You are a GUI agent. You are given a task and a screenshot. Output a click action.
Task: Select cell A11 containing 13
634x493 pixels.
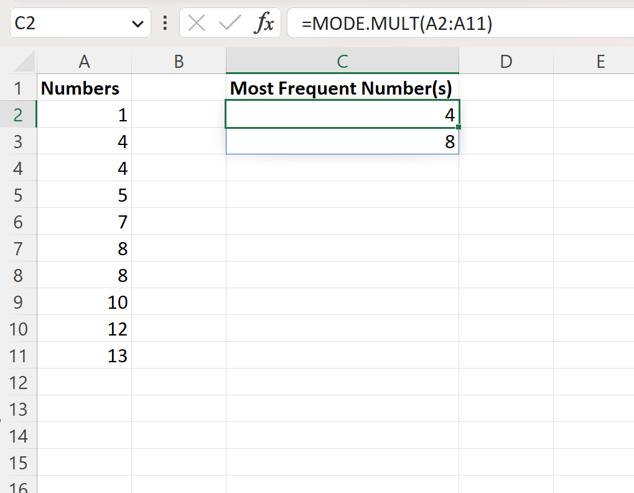point(84,356)
